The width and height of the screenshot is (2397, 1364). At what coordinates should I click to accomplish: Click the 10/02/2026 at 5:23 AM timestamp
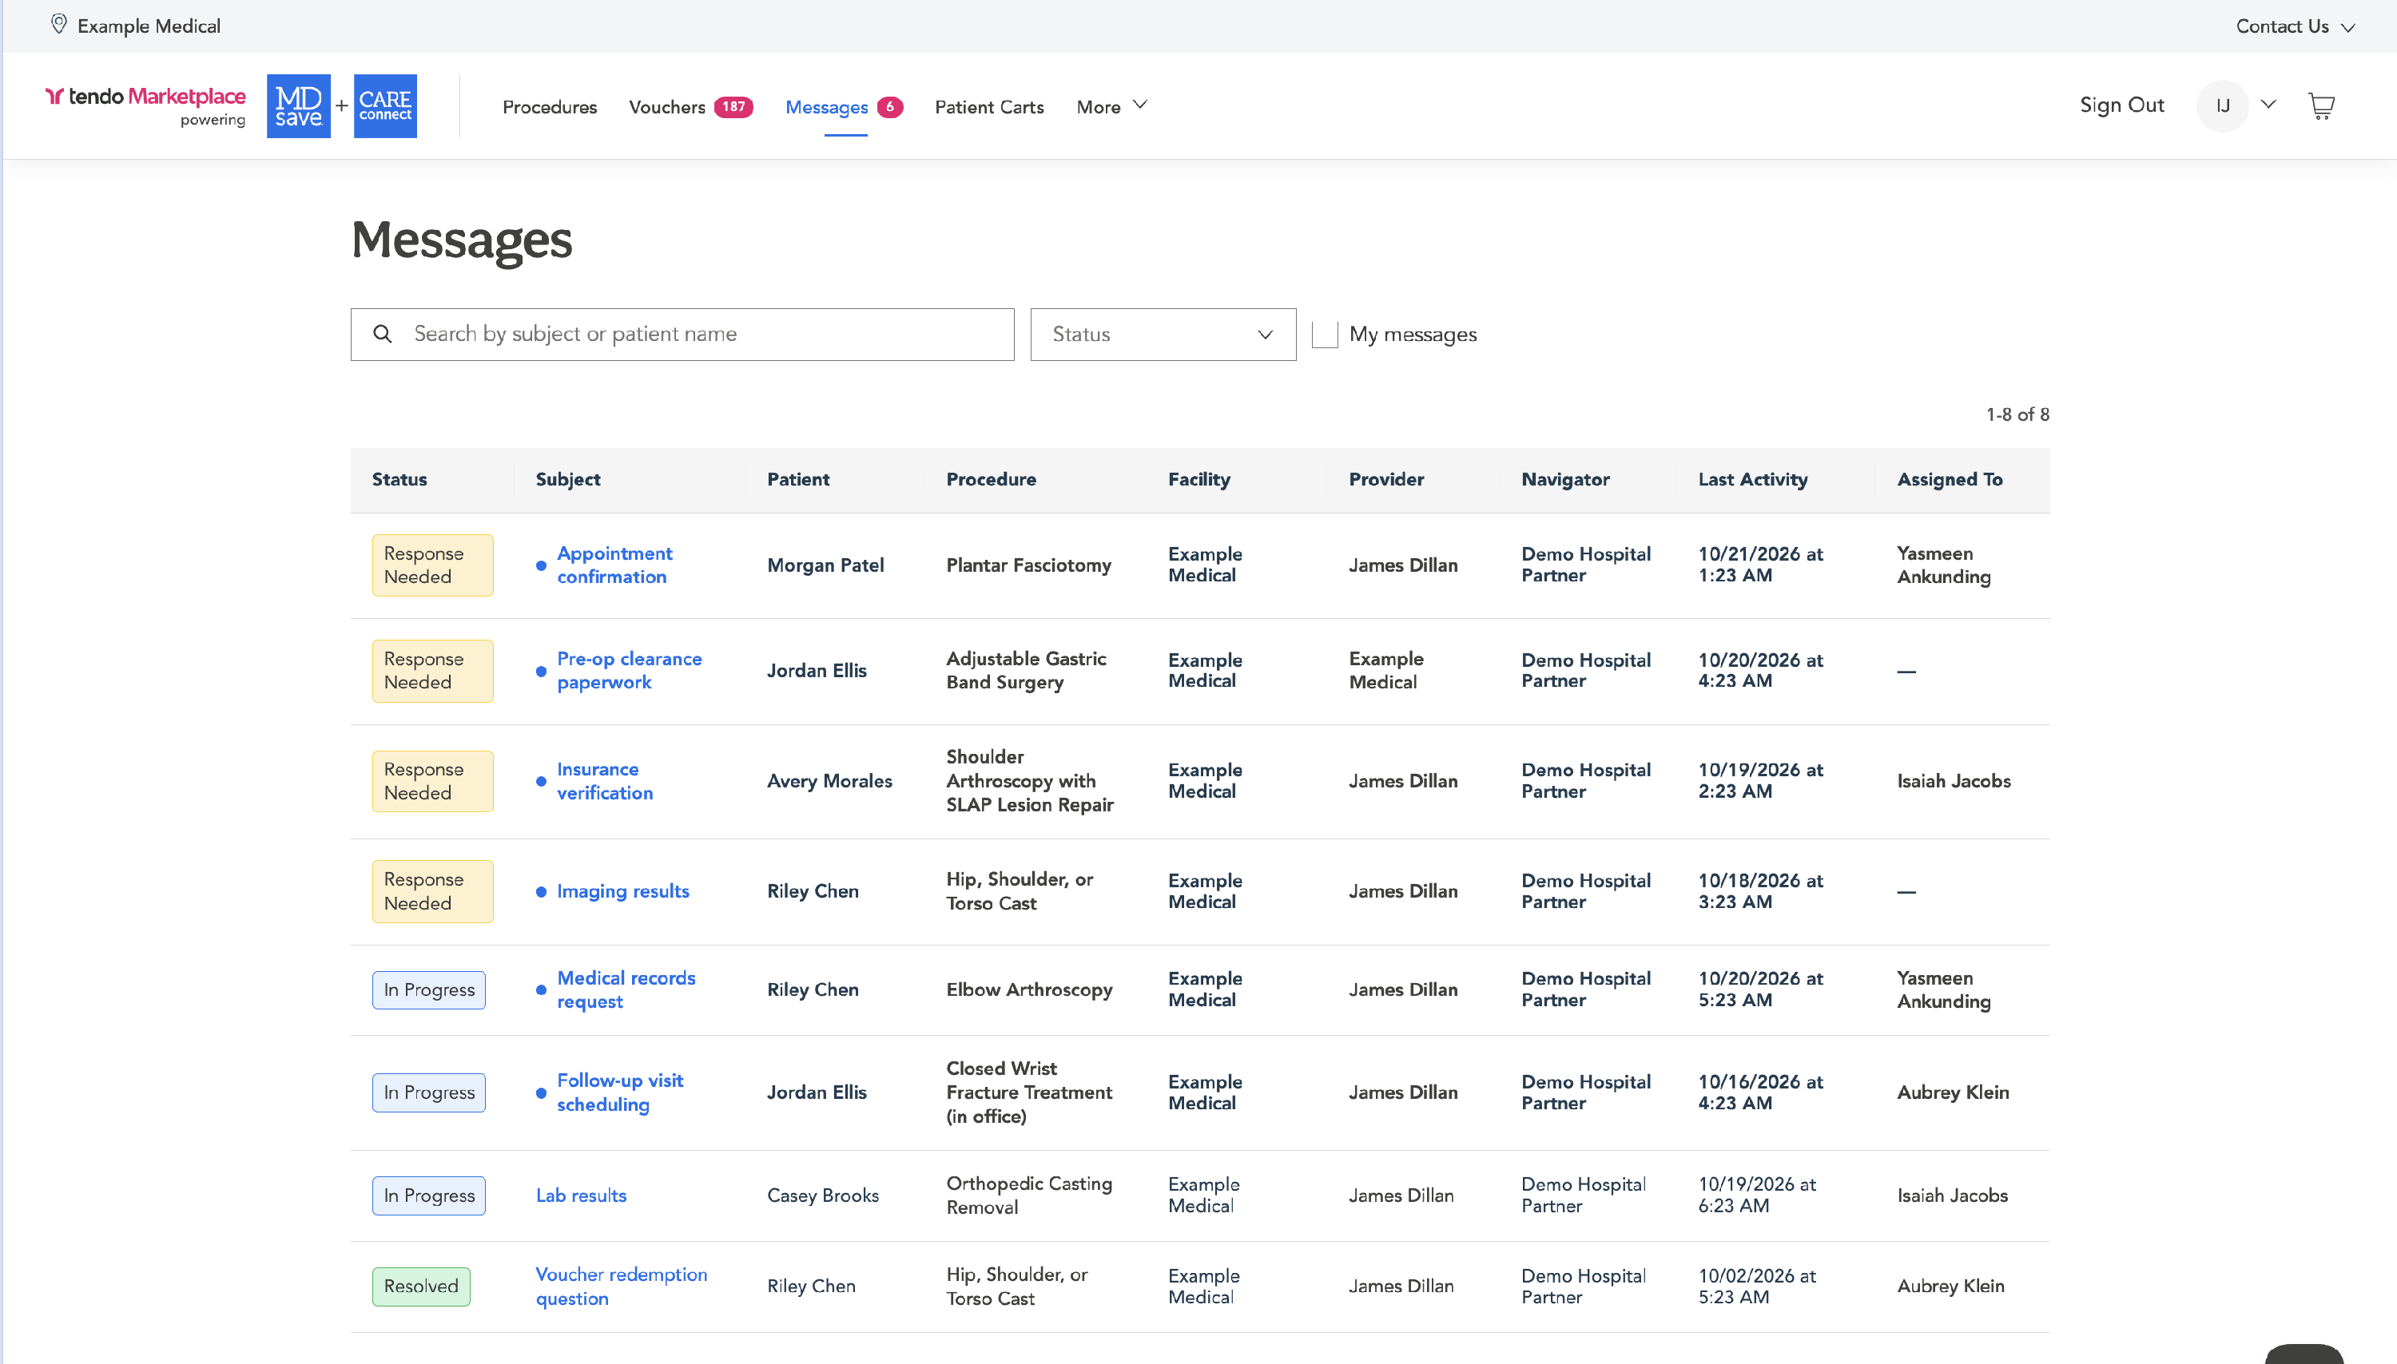click(1757, 1287)
